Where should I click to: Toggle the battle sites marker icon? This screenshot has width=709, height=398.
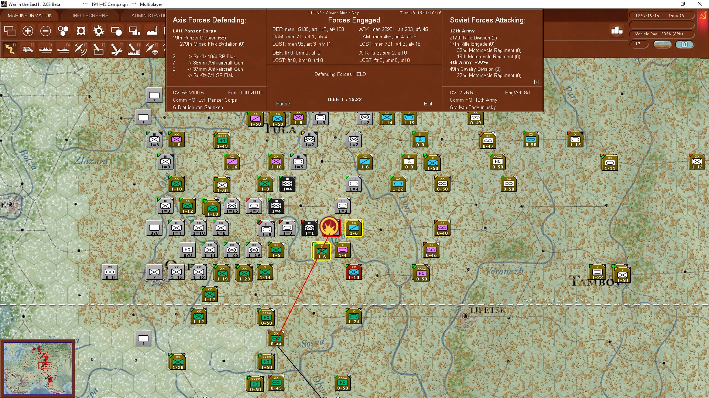pos(81,31)
